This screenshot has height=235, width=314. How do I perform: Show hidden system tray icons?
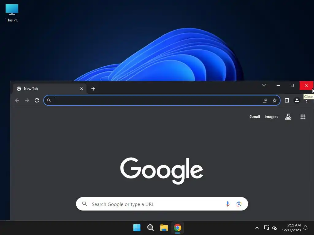click(257, 228)
